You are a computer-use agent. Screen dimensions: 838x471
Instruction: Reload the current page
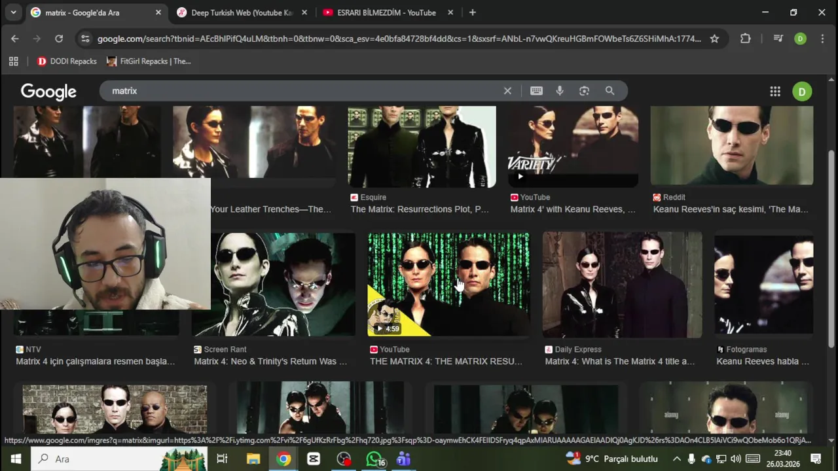tap(59, 39)
